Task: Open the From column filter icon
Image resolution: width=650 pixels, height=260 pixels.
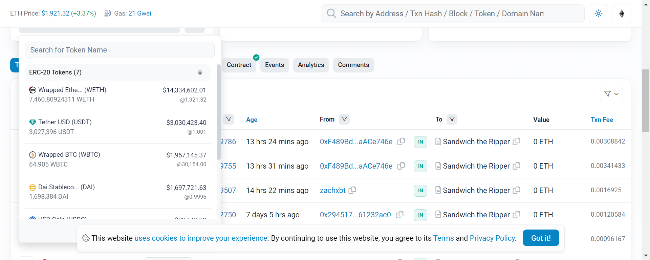Action: [x=344, y=119]
